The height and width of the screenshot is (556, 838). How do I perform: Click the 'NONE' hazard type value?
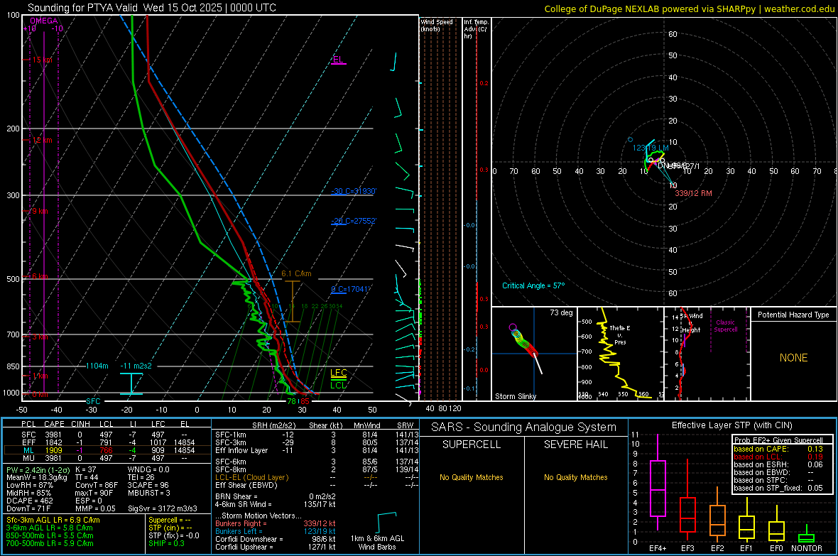[x=793, y=358]
